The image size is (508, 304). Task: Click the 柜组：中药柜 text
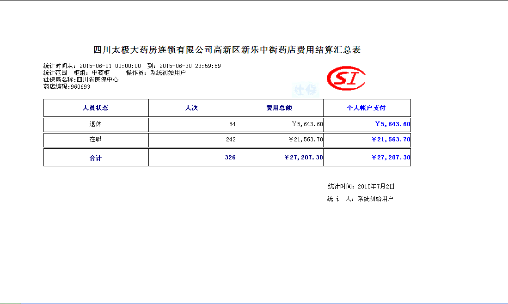pos(92,73)
